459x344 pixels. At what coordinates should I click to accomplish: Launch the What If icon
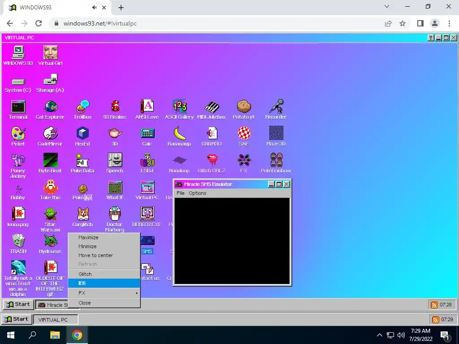pyautogui.click(x=115, y=190)
